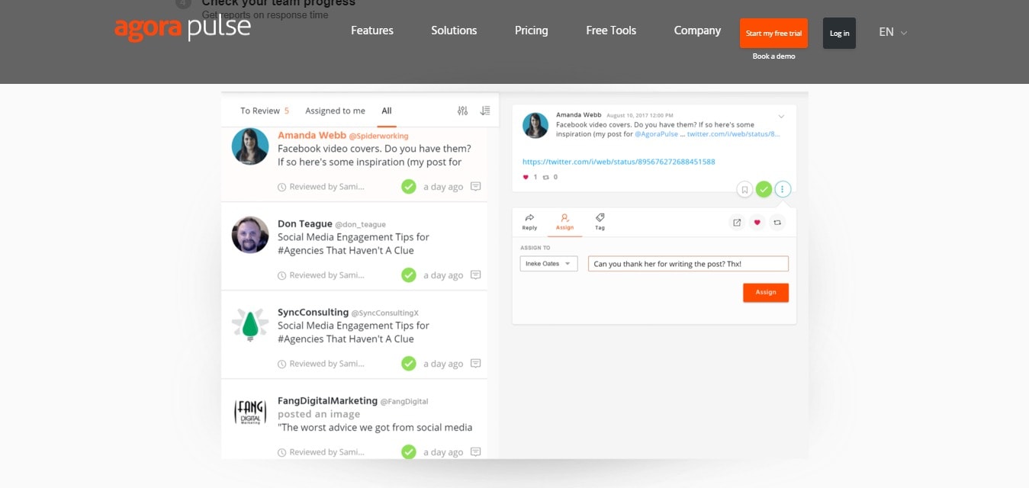The image size is (1029, 488).
Task: Open the Company menu
Action: tap(697, 30)
